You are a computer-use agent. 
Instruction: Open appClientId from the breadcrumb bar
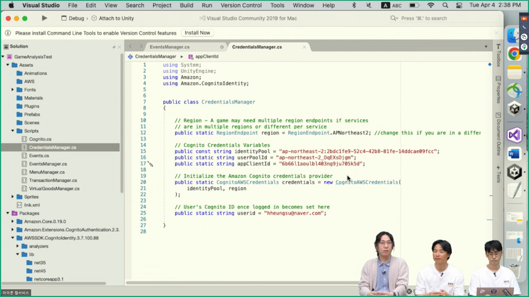coord(207,57)
